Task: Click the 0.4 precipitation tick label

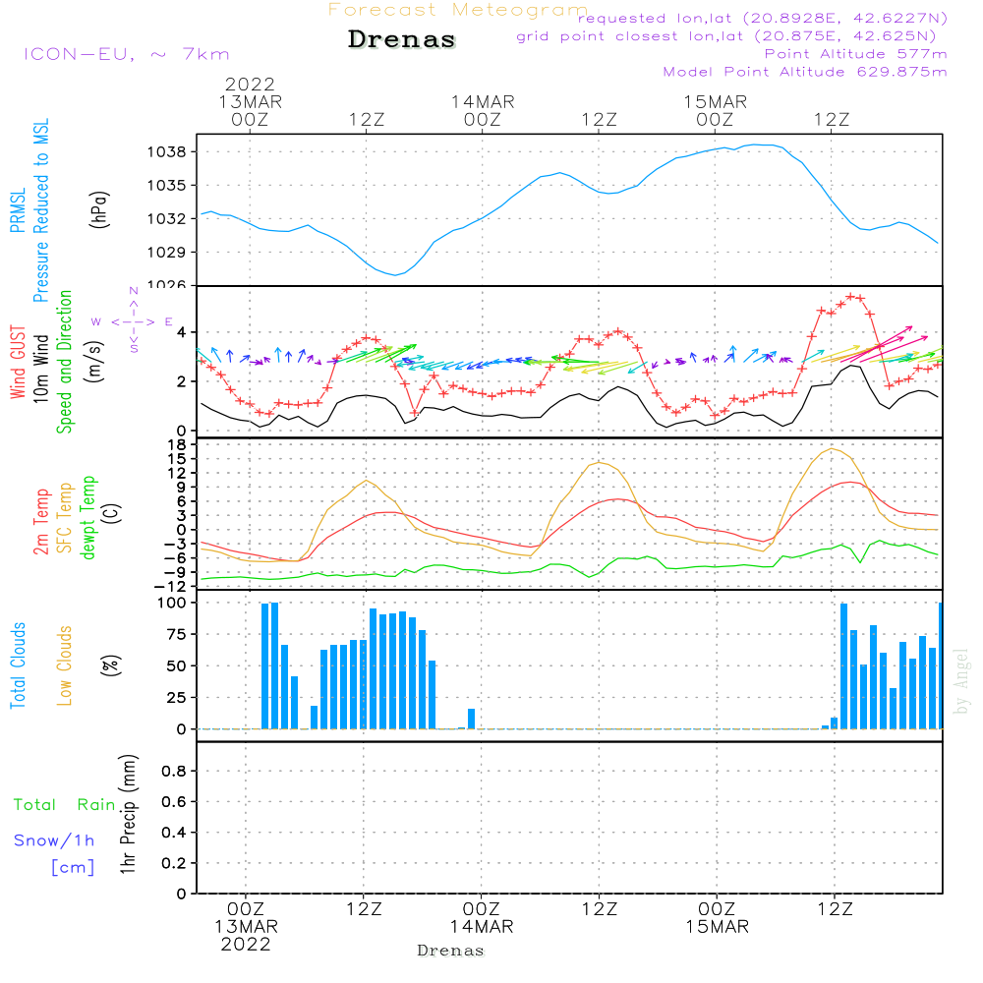Action: (174, 833)
